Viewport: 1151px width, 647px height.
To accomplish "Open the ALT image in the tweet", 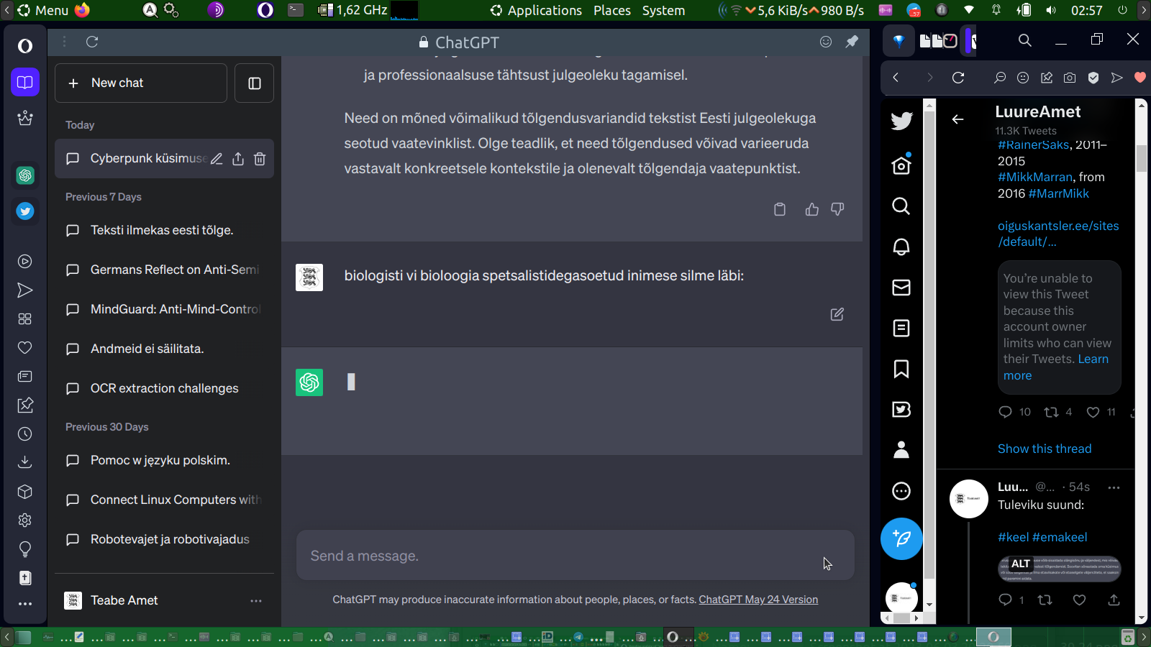I will [1059, 569].
